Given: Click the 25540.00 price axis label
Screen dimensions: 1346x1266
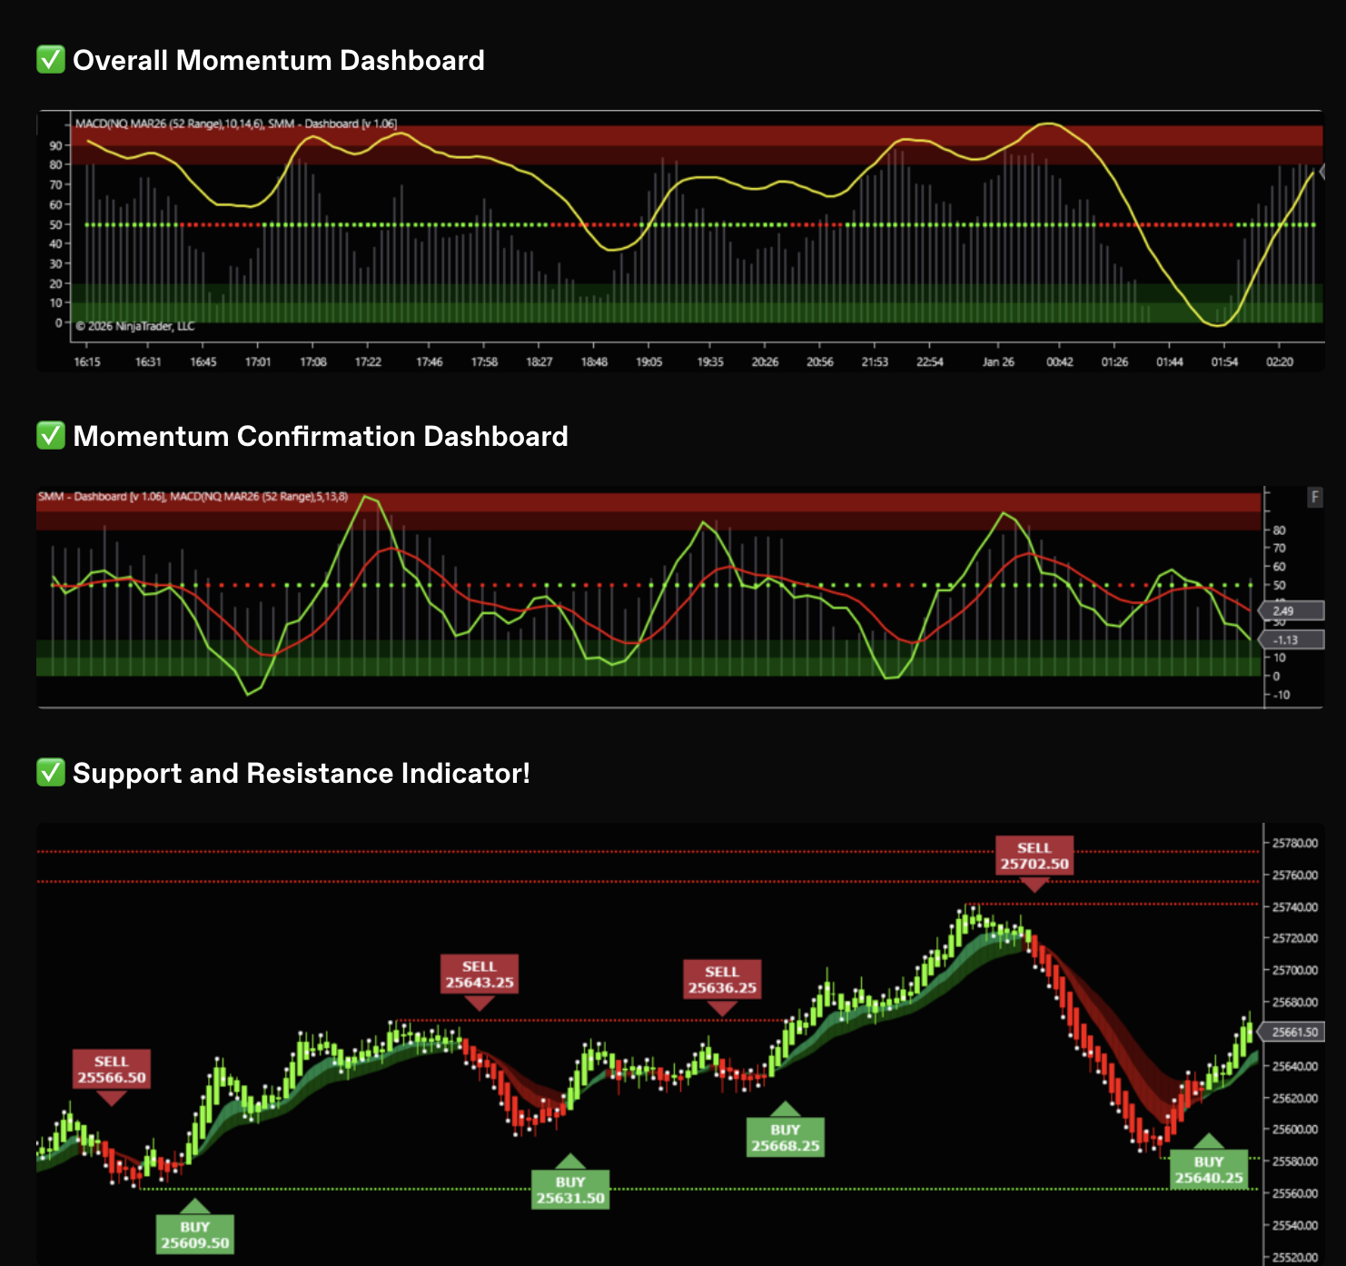Looking at the screenshot, I should tap(1295, 1225).
